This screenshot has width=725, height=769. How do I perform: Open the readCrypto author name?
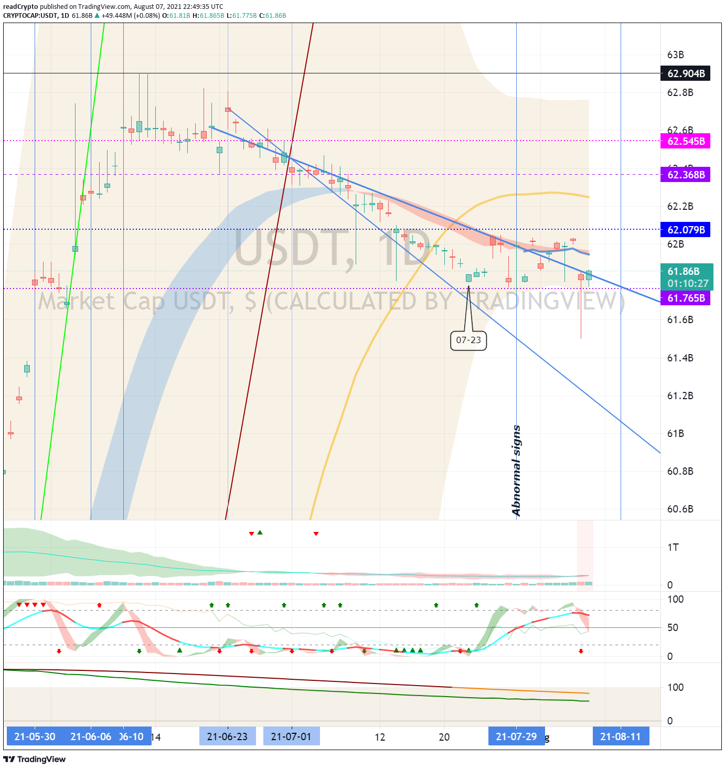coord(20,7)
